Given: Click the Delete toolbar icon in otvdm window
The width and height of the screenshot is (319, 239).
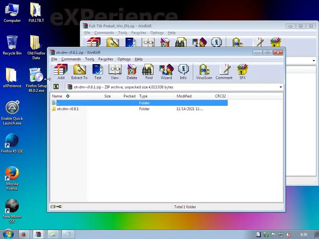Looking at the screenshot, I should pos(132,72).
